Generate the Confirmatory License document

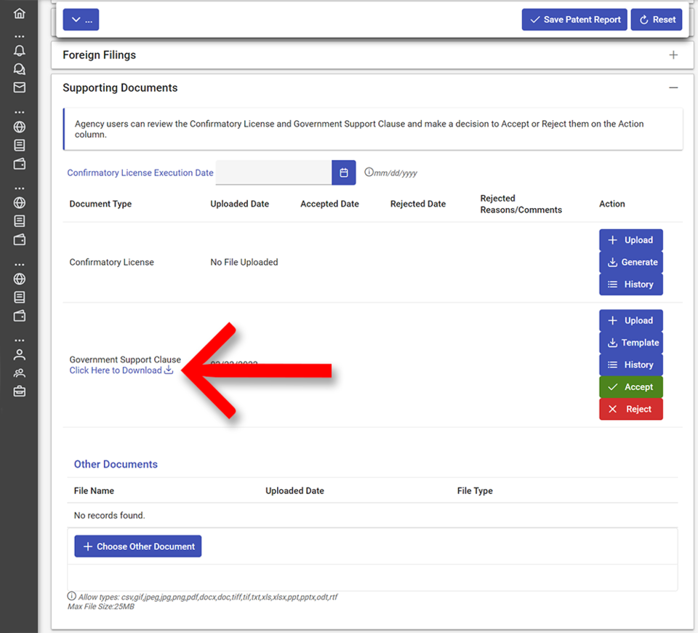click(x=631, y=262)
